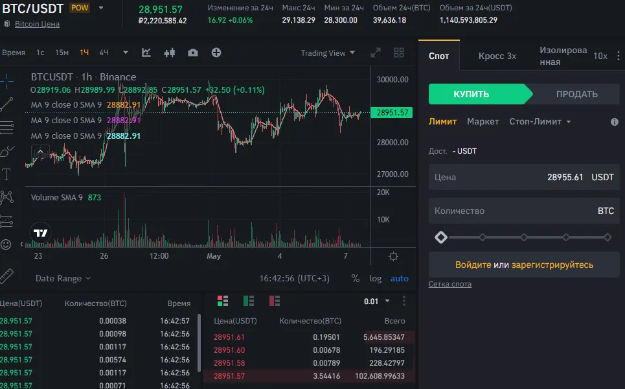Click the 16:42:56 (UTC+3) timezone button
Viewport: 625px width, 389px height.
295,279
